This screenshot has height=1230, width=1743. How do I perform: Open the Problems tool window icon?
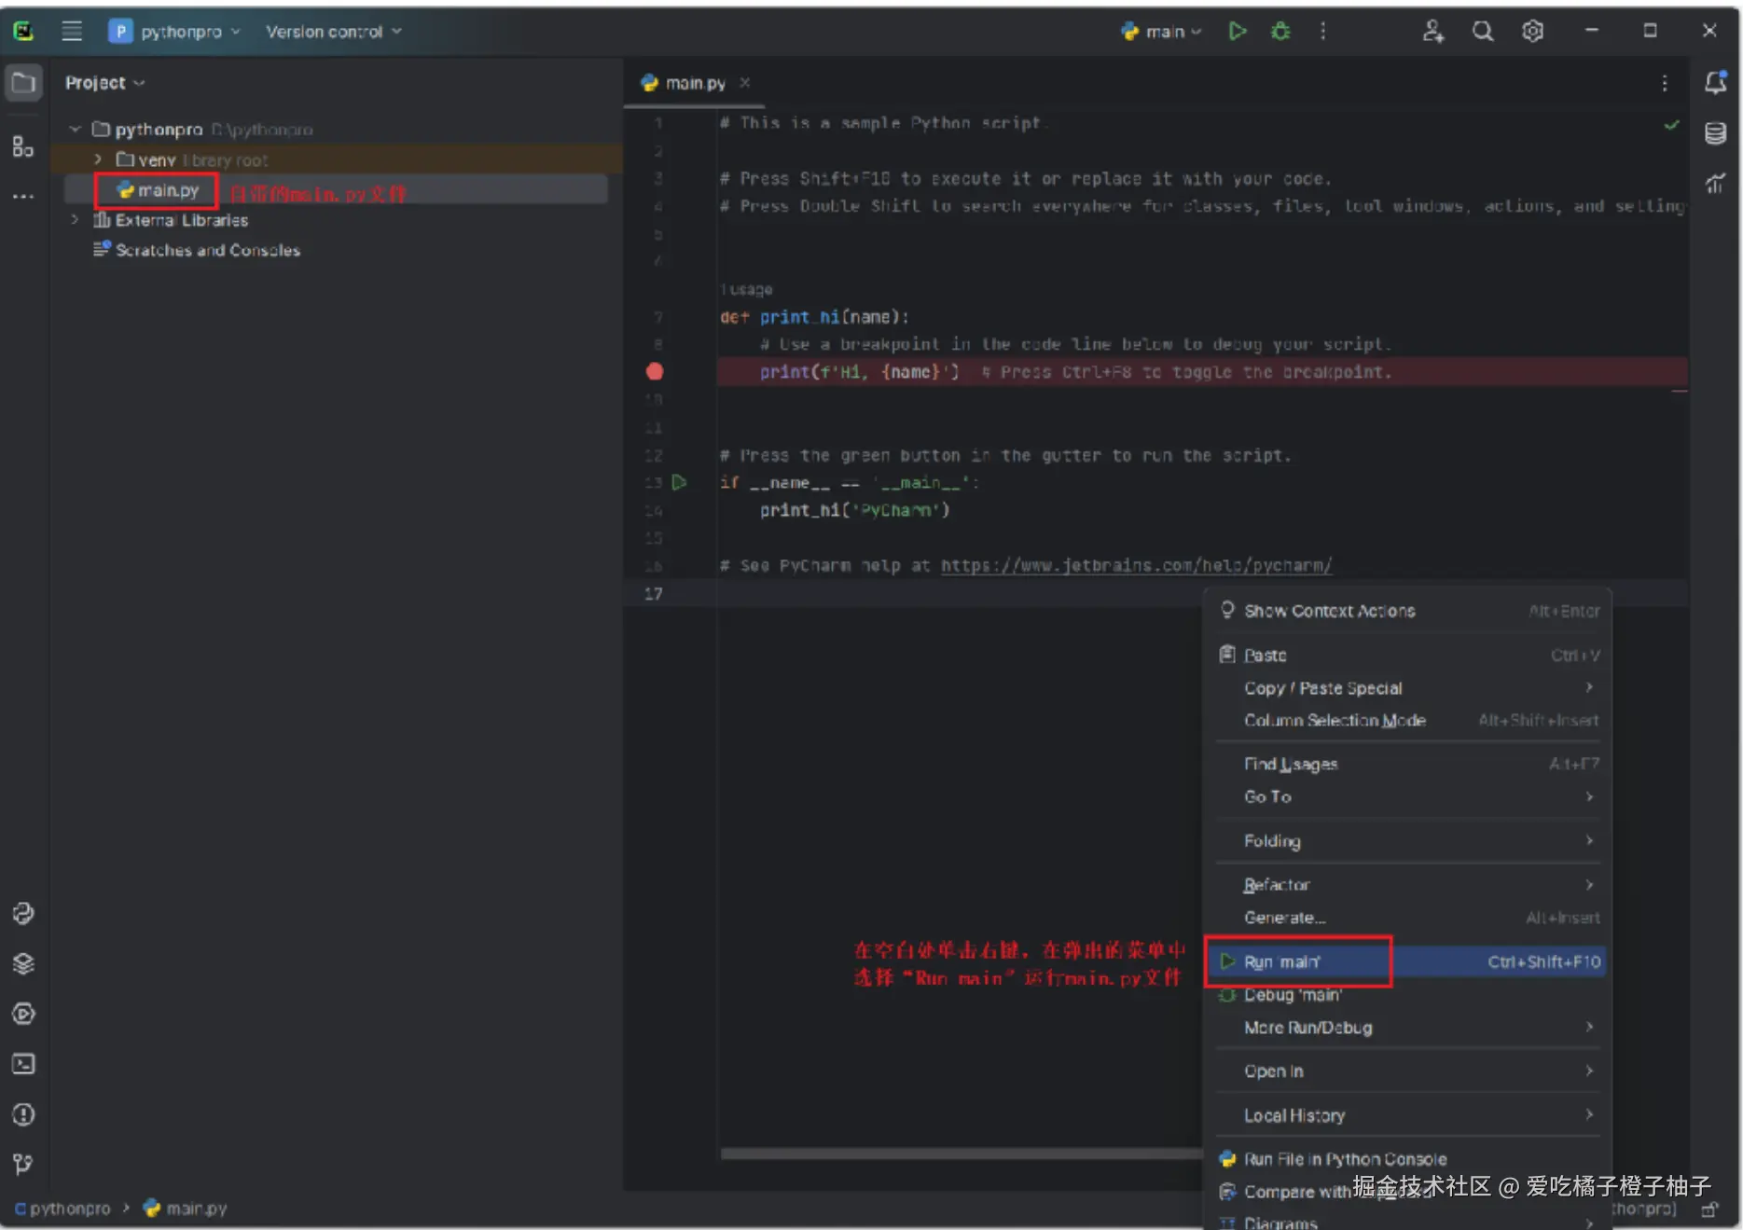tap(23, 1114)
